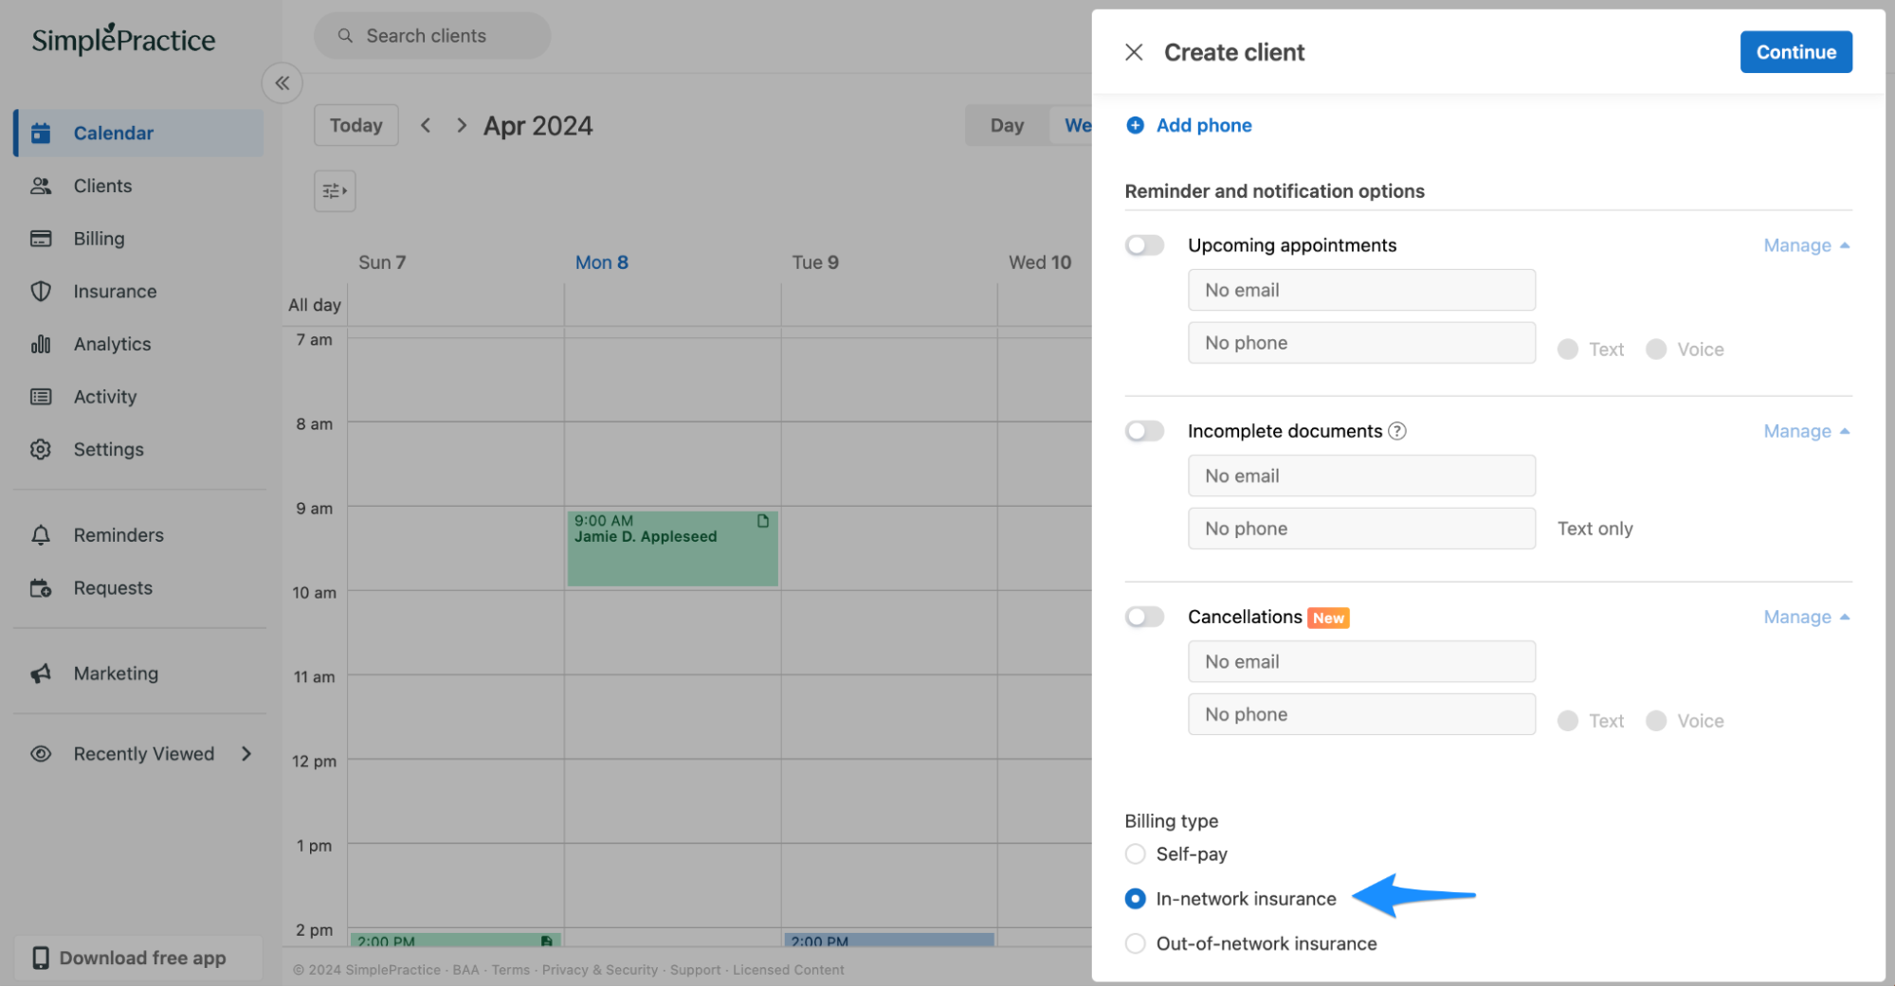1895x987 pixels.
Task: Expand the Recently Viewed list
Action: coord(246,753)
